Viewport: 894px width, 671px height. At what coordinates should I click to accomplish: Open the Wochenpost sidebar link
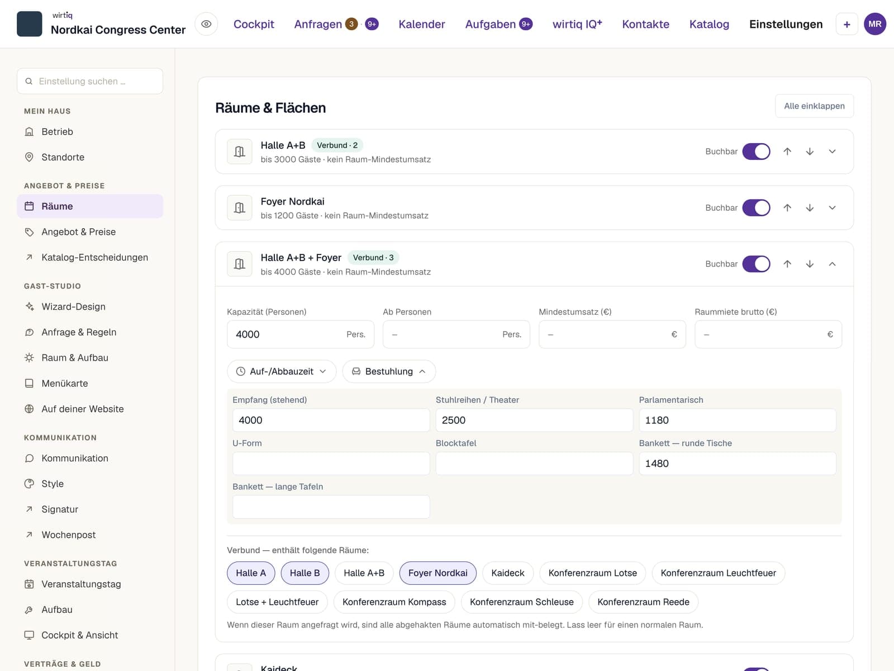[x=90, y=535]
